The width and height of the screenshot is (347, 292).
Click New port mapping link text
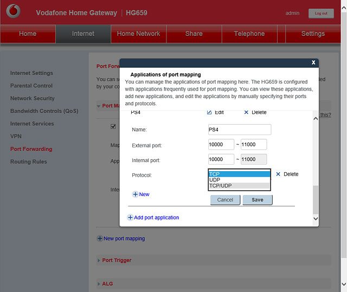124,238
